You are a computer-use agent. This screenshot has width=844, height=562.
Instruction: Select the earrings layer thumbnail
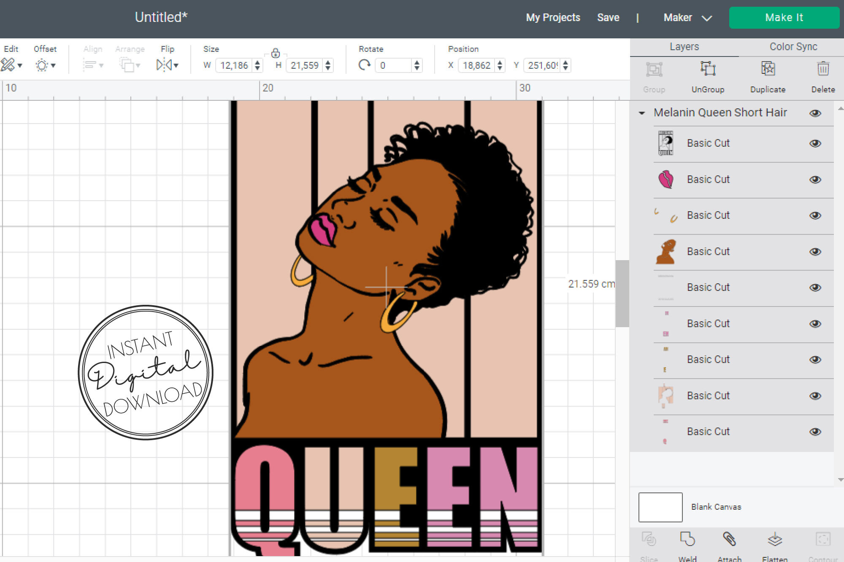(x=666, y=215)
